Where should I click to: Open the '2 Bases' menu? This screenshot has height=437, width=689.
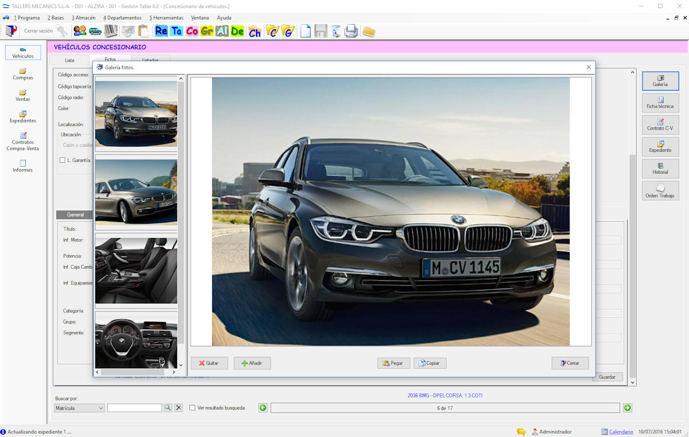tap(56, 18)
